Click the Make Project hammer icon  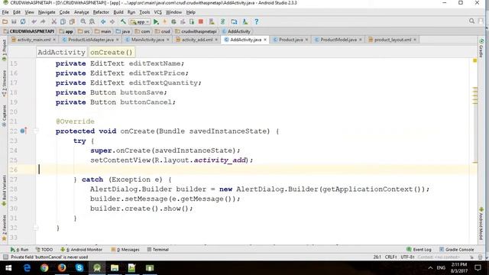pos(123,21)
